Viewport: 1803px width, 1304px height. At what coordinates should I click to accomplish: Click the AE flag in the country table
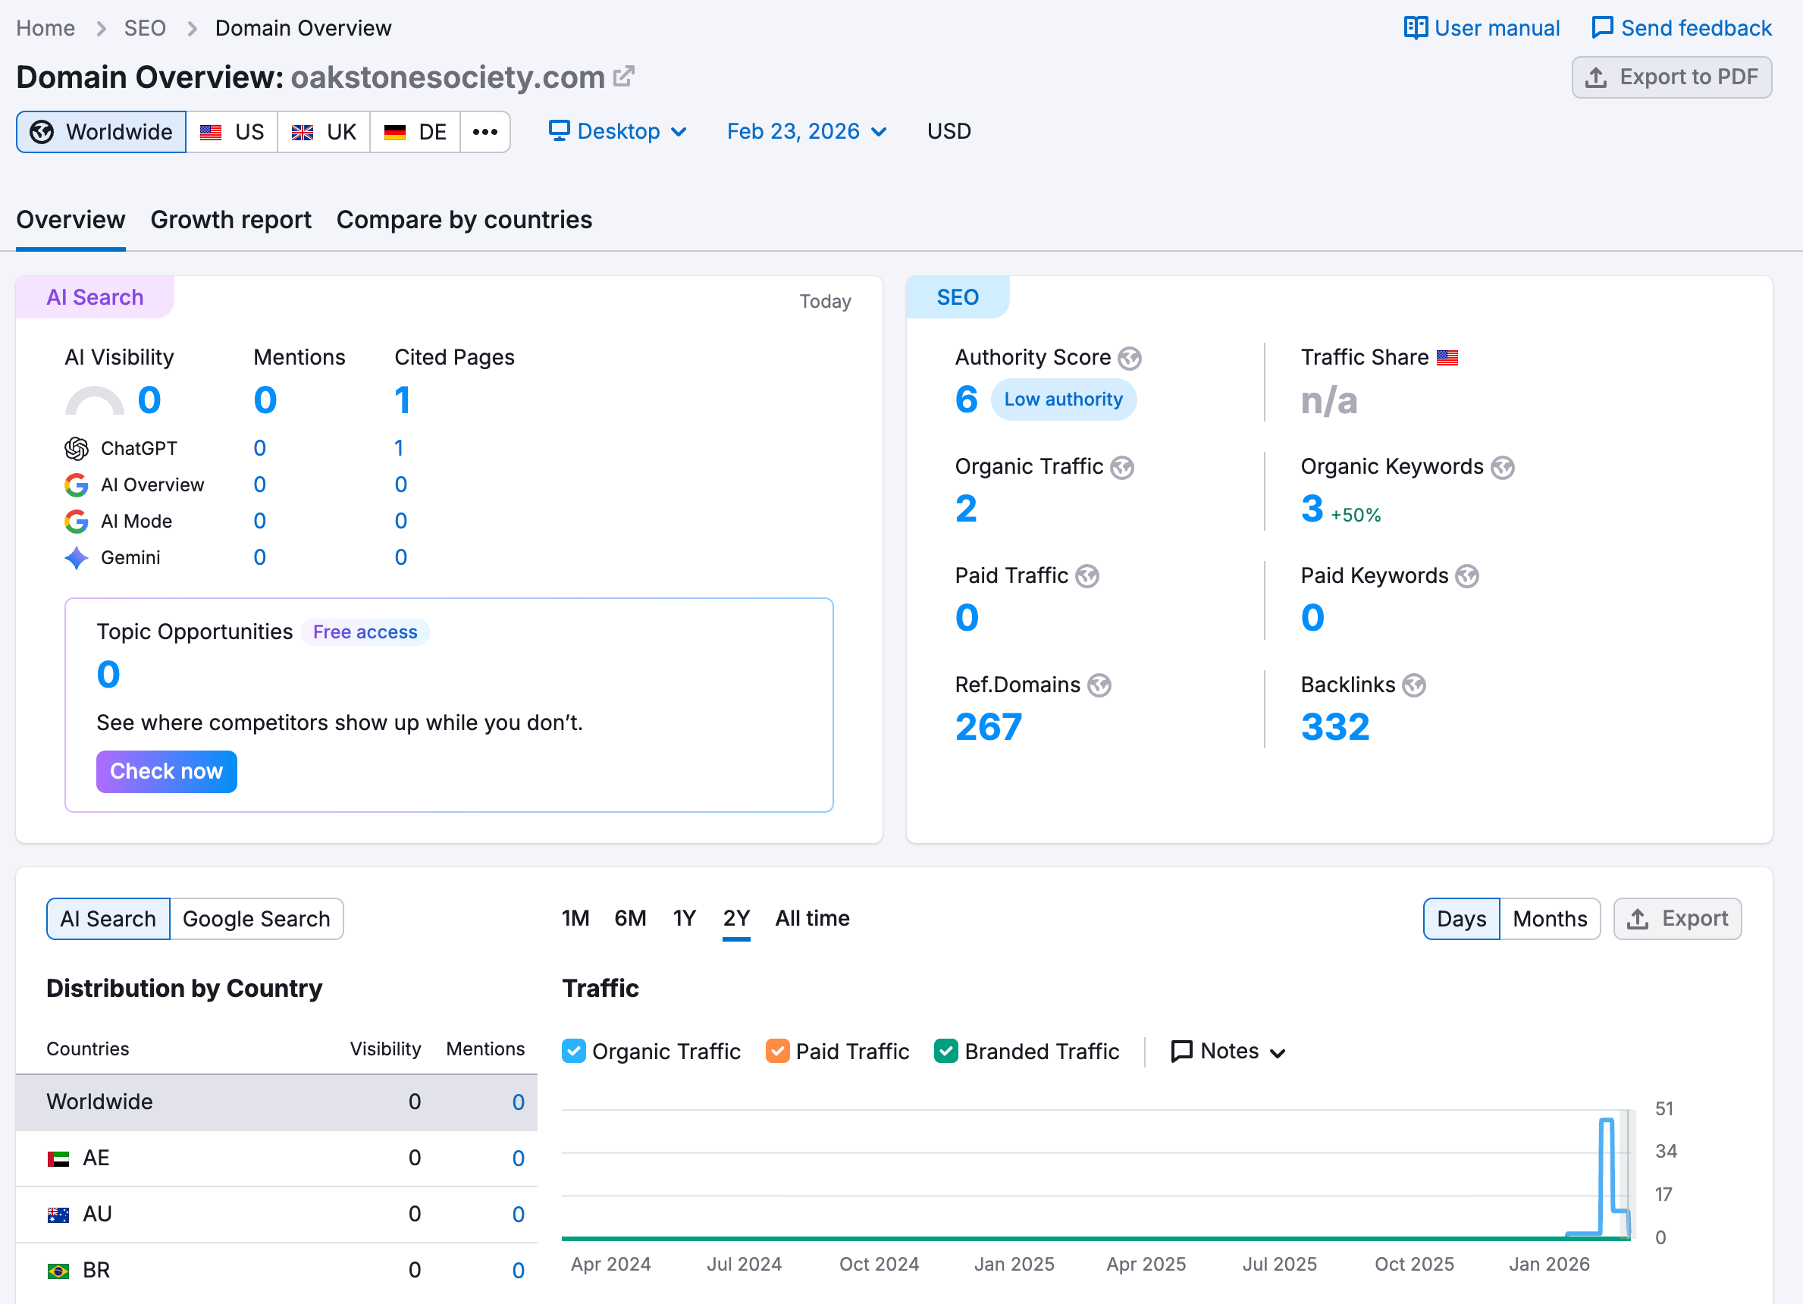pos(58,1159)
